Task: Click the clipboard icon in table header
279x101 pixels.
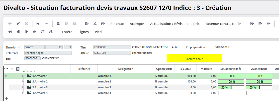Action: point(18,69)
